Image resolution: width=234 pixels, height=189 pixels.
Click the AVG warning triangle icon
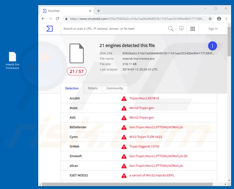point(124,118)
